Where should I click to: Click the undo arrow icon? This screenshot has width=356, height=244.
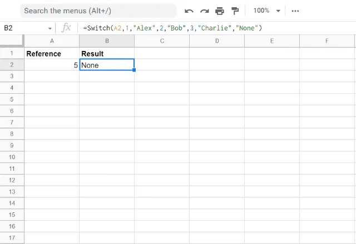pyautogui.click(x=189, y=11)
